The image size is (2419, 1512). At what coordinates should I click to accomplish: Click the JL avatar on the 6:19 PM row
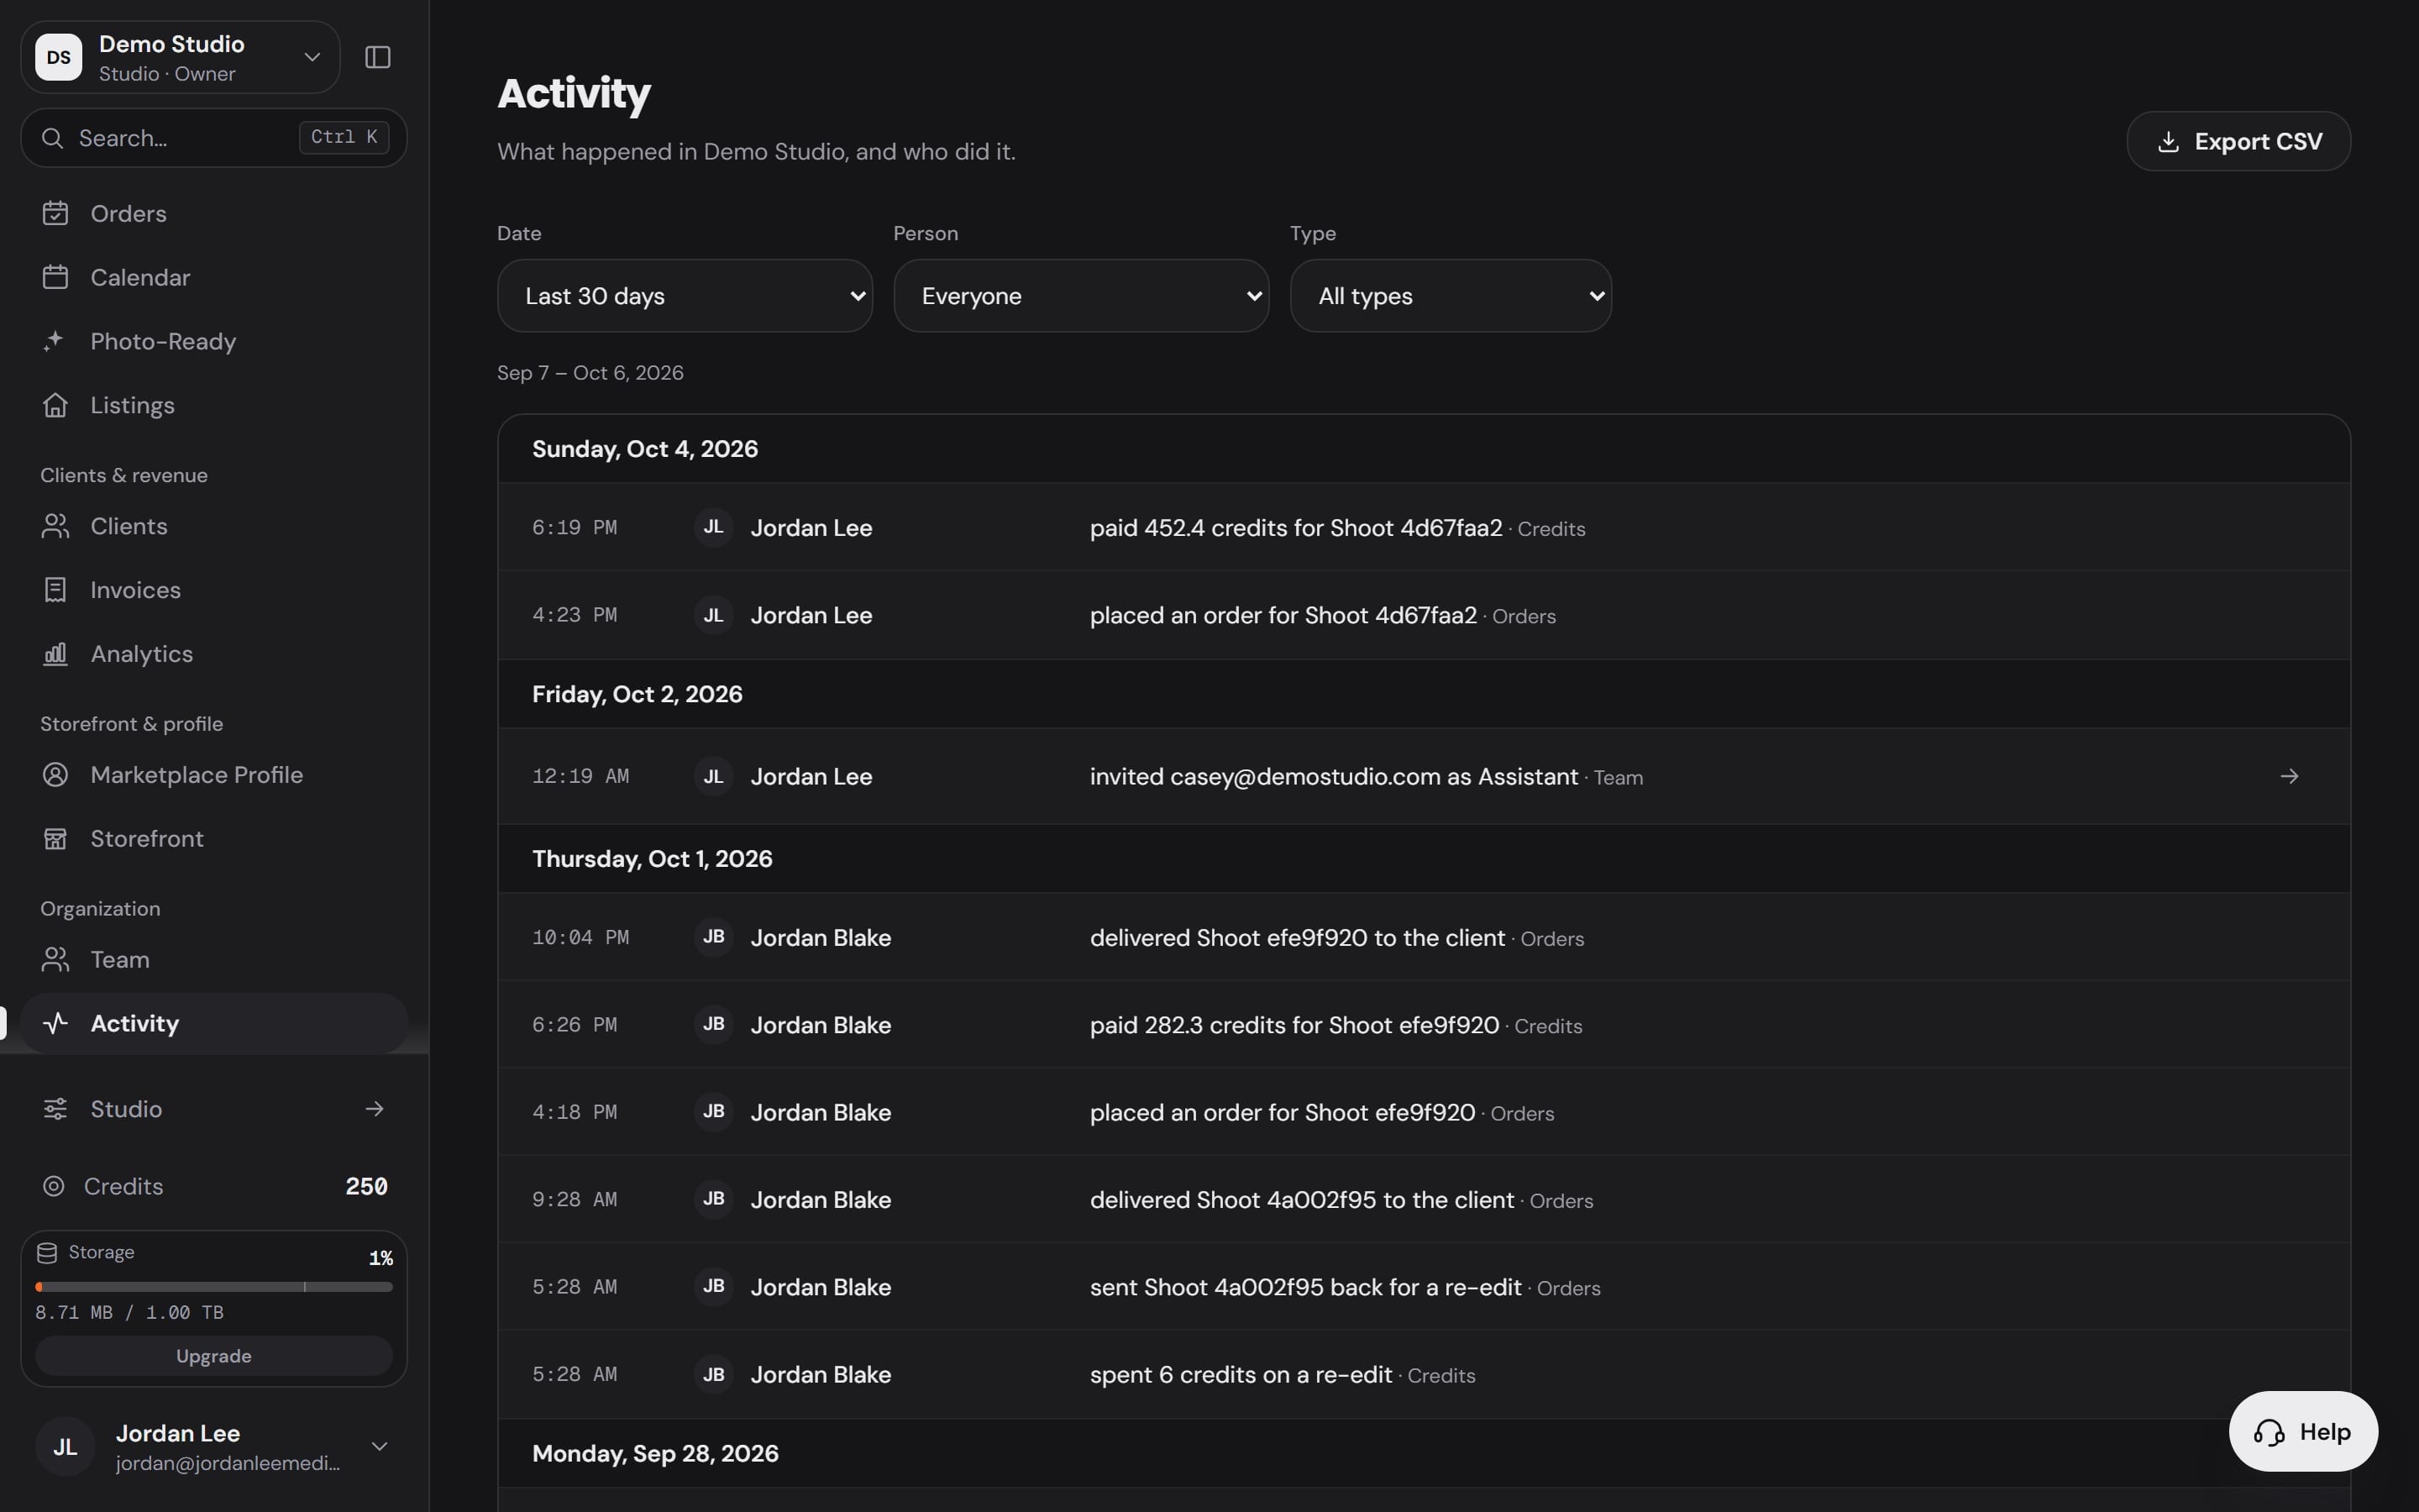(714, 527)
